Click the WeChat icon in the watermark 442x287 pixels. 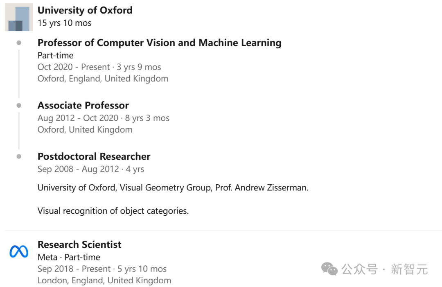click(329, 269)
